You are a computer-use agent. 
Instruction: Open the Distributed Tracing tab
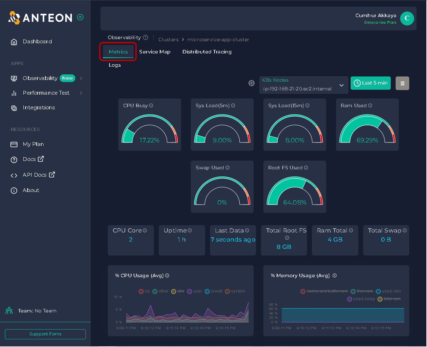207,52
